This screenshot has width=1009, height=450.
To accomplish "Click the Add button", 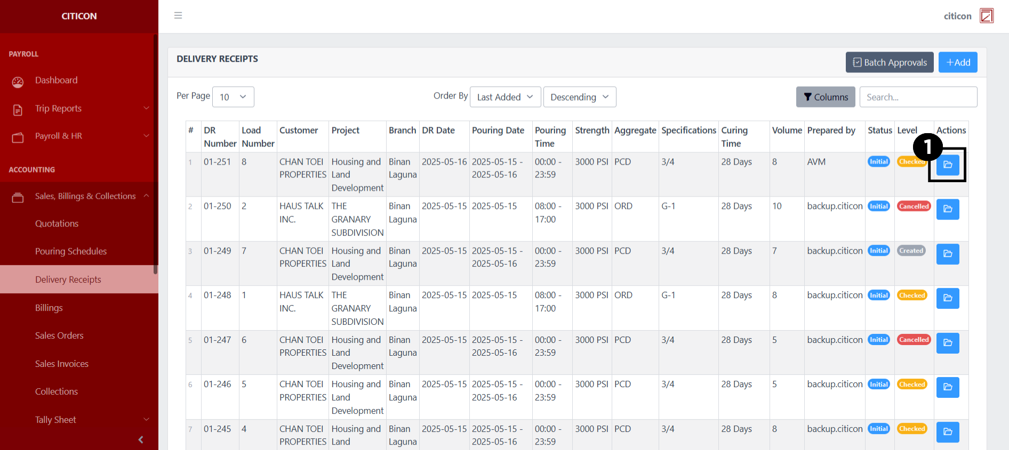I will (957, 62).
